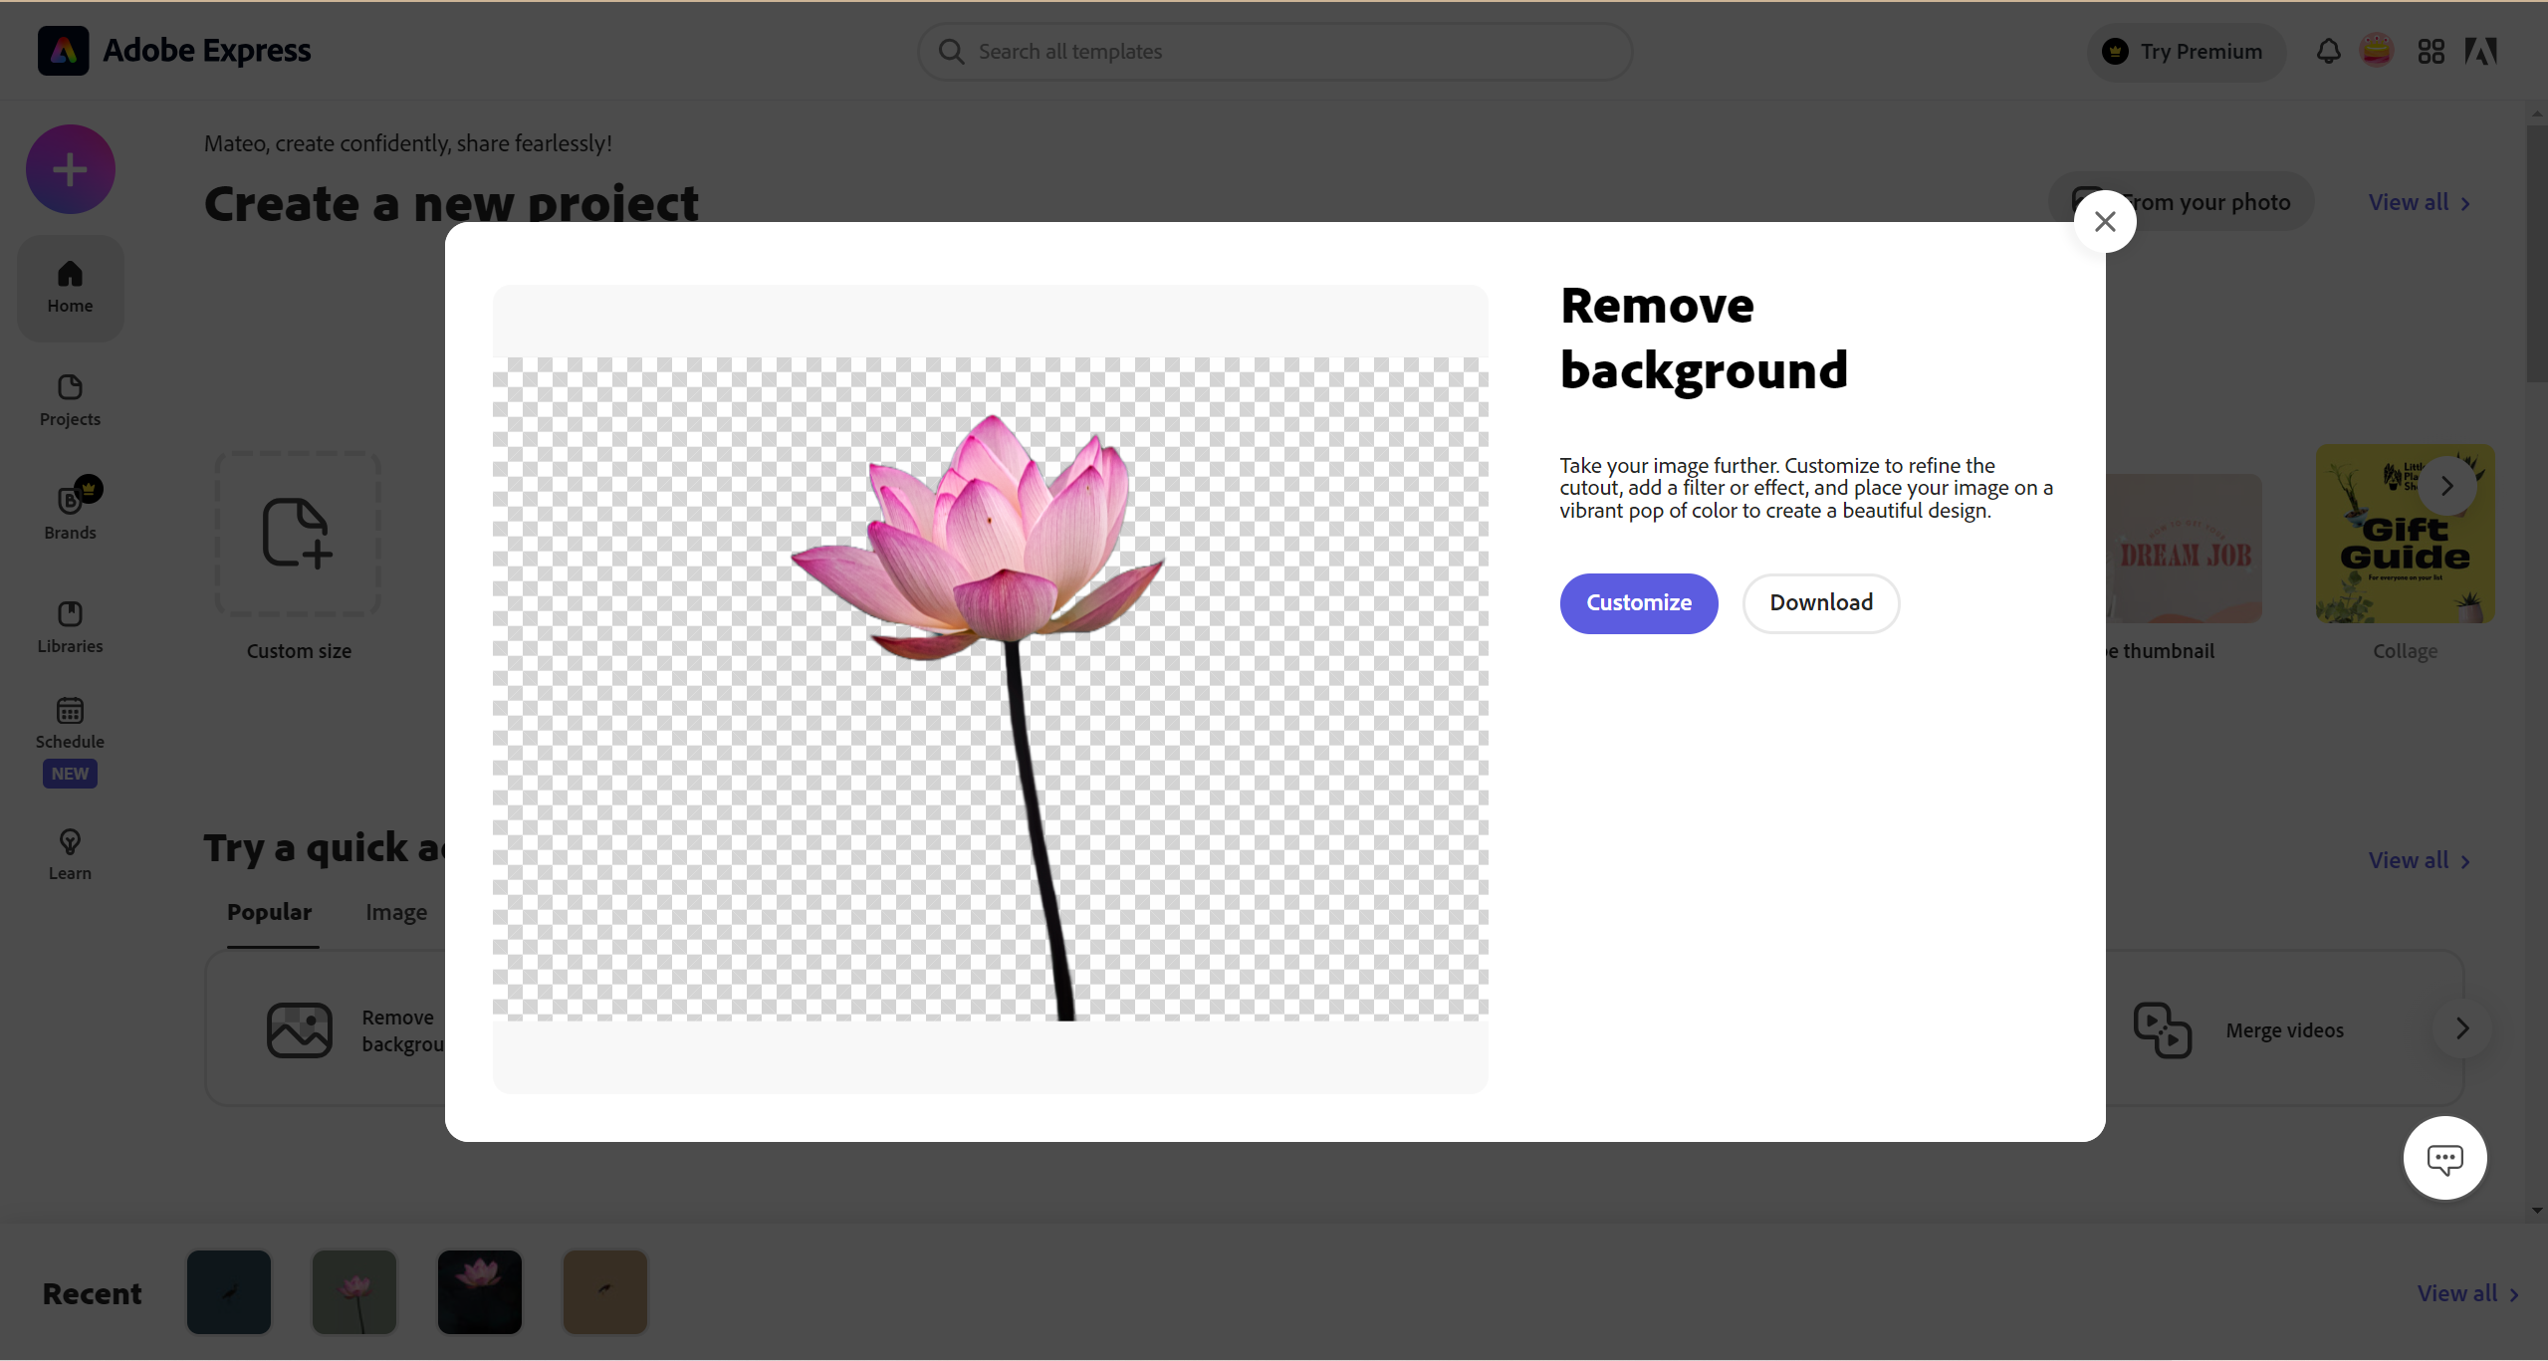Click the purple plus create button
Screen dimensions: 2548x1361
pyautogui.click(x=70, y=169)
